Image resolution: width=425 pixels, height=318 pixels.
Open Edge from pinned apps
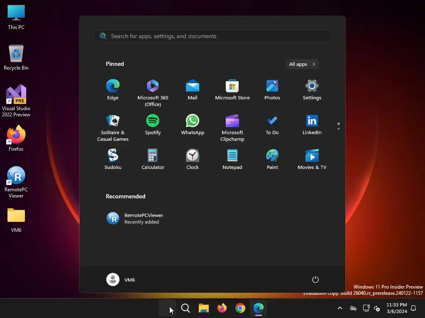click(113, 90)
